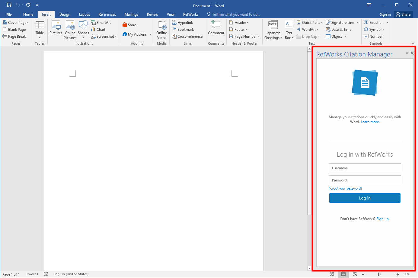Click the RefWorks Password field

click(x=365, y=180)
